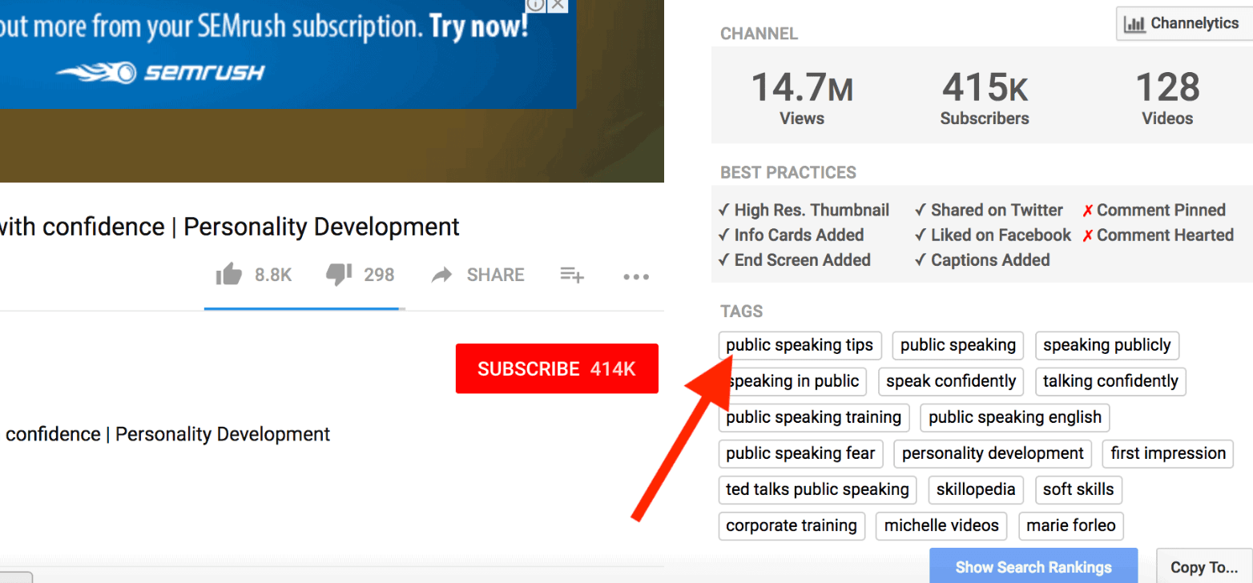Select the 'public speaking tips' tag
This screenshot has width=1253, height=583.
tap(799, 345)
